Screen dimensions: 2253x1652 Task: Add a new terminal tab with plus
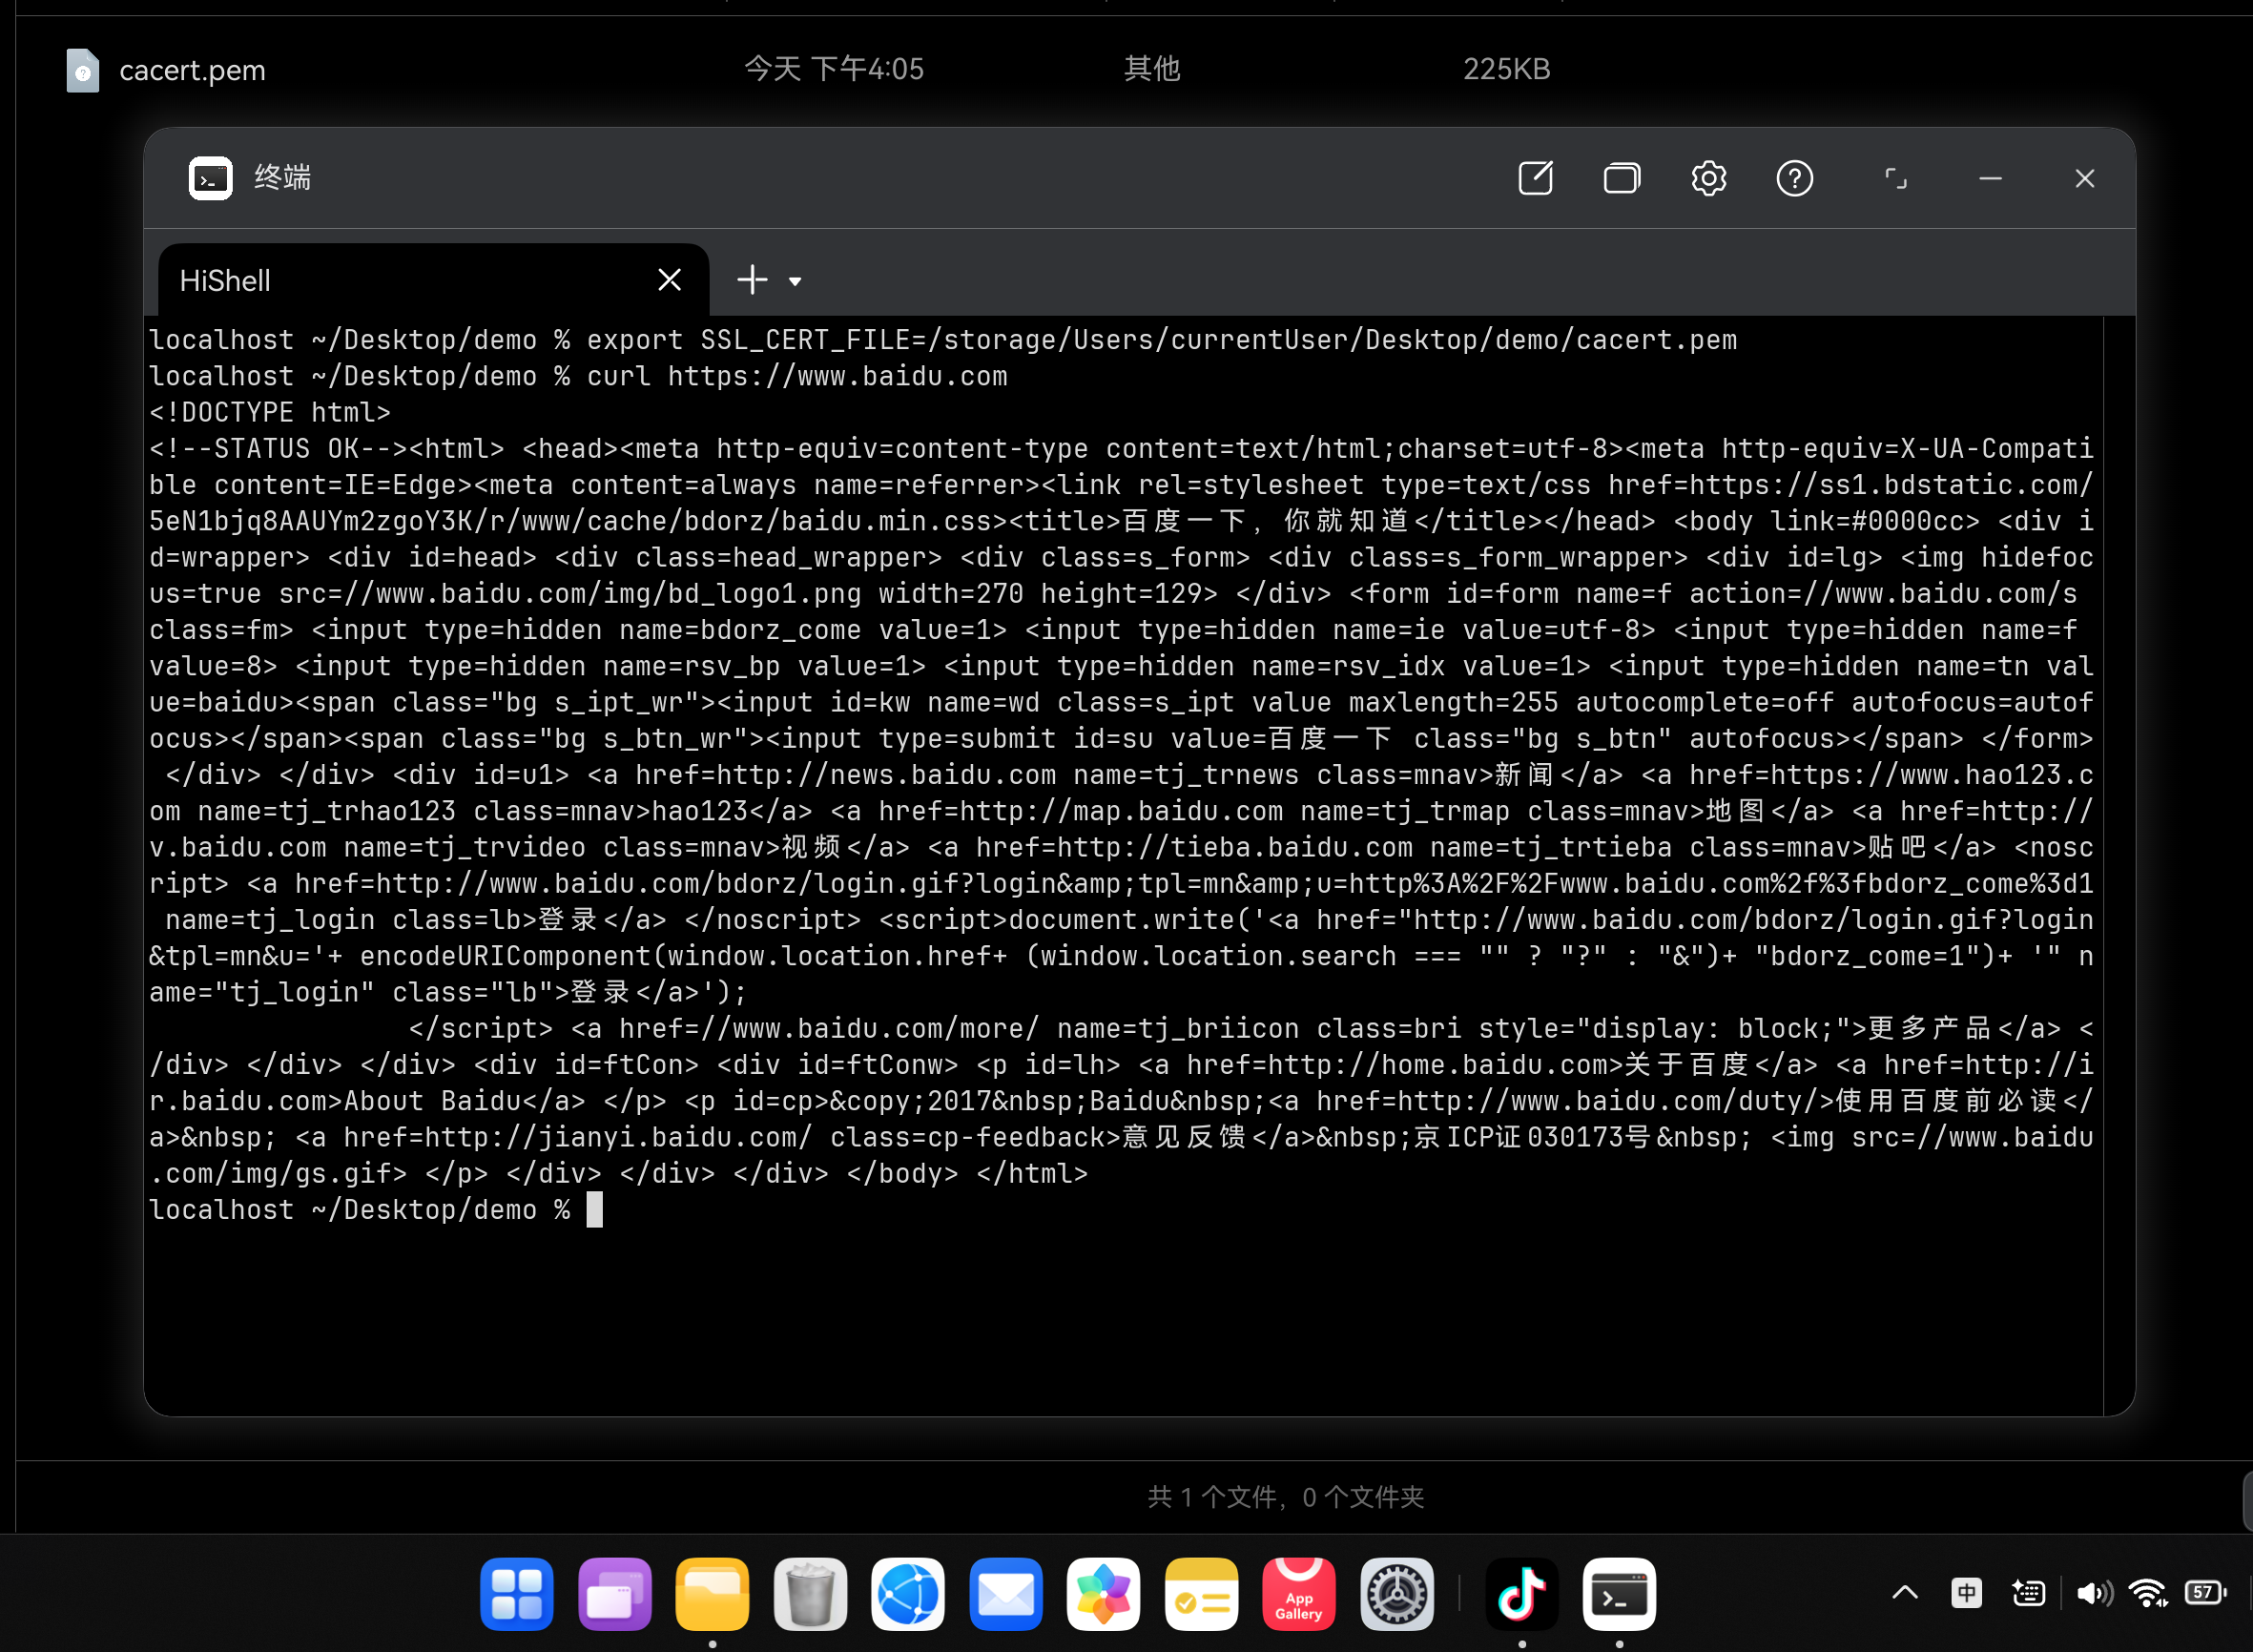(752, 280)
